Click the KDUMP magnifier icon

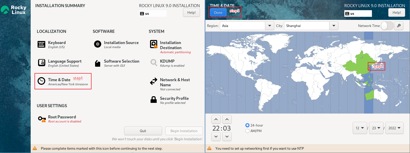pyautogui.click(x=154, y=62)
